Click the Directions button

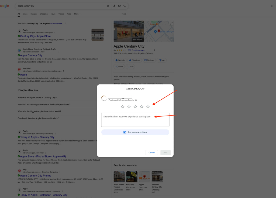point(134,60)
